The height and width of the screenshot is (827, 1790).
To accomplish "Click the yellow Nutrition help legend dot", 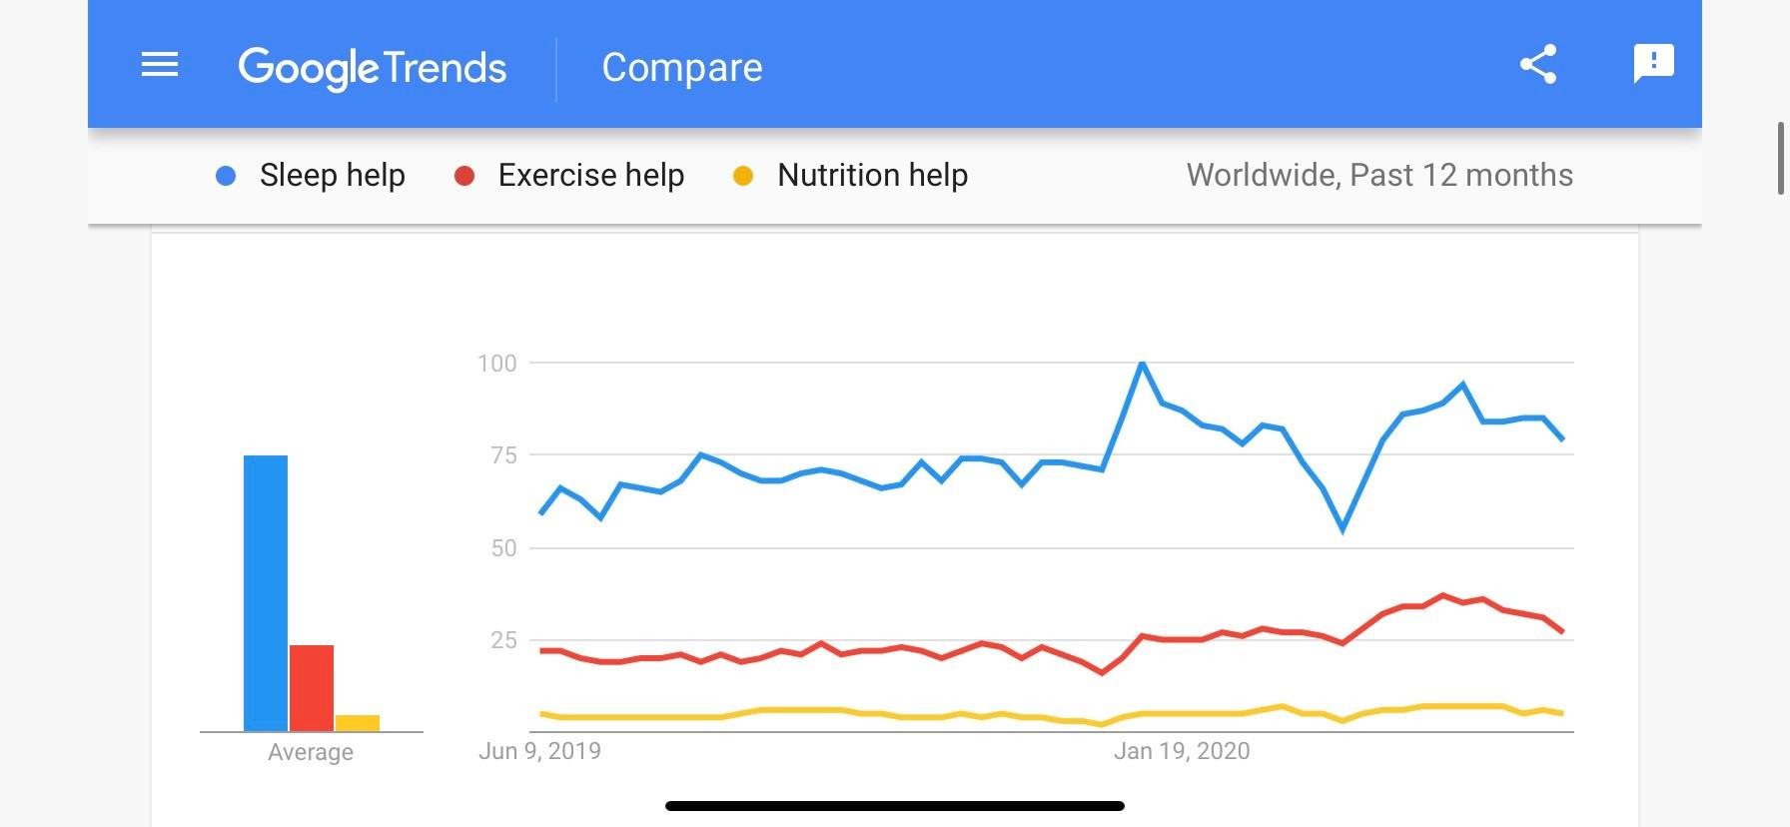I will coord(743,176).
